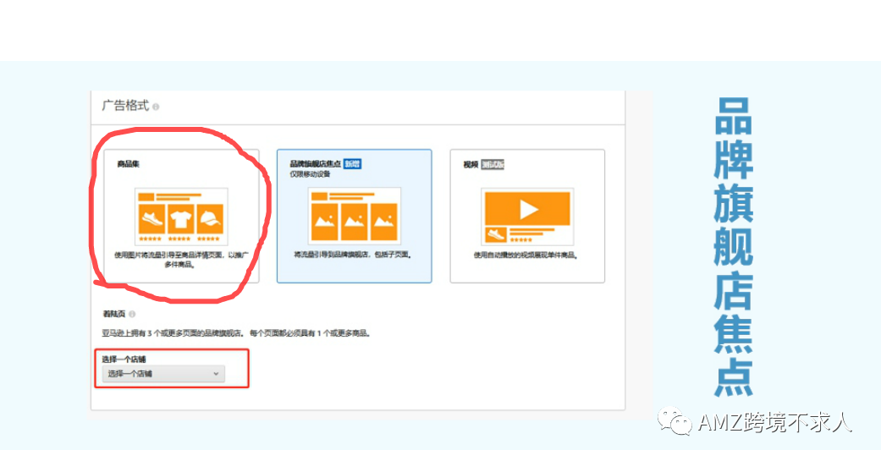Click the AMZ跨境不求人 watermark text
This screenshot has height=461, width=881.
(x=774, y=422)
